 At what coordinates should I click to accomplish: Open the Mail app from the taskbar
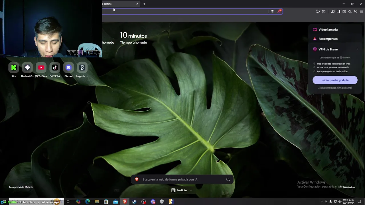(115, 202)
